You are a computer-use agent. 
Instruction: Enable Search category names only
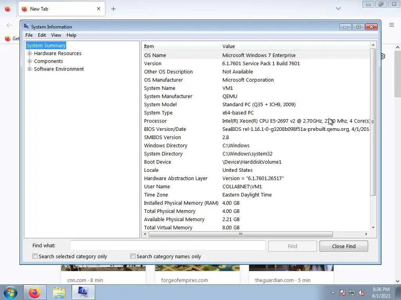pyautogui.click(x=133, y=256)
